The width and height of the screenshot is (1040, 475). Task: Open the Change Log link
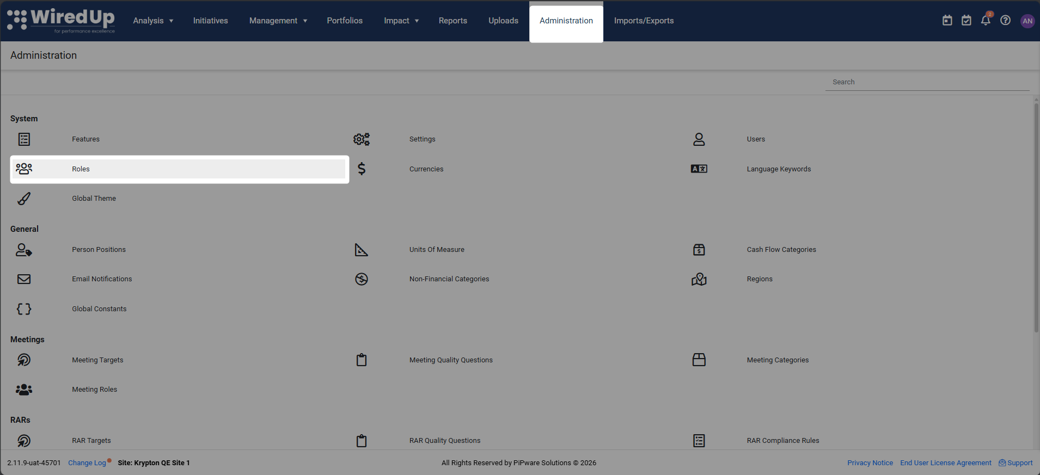(87, 463)
